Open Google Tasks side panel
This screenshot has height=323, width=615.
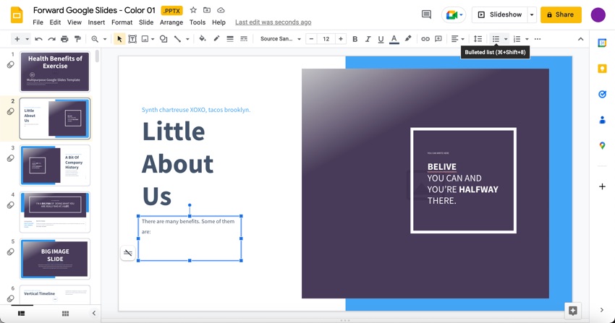(x=602, y=94)
